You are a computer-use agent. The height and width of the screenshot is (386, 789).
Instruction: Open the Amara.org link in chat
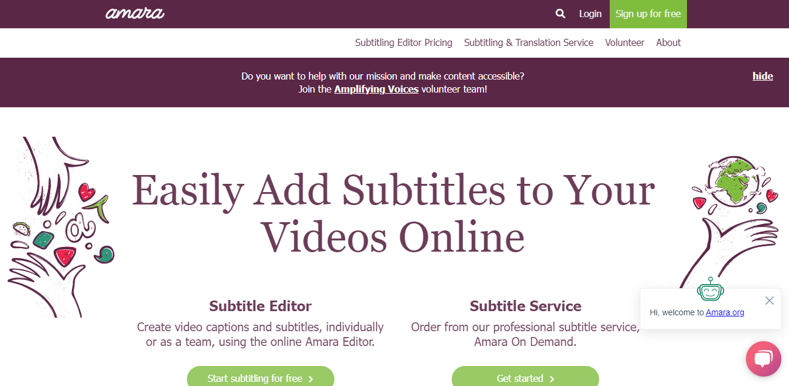click(x=725, y=312)
